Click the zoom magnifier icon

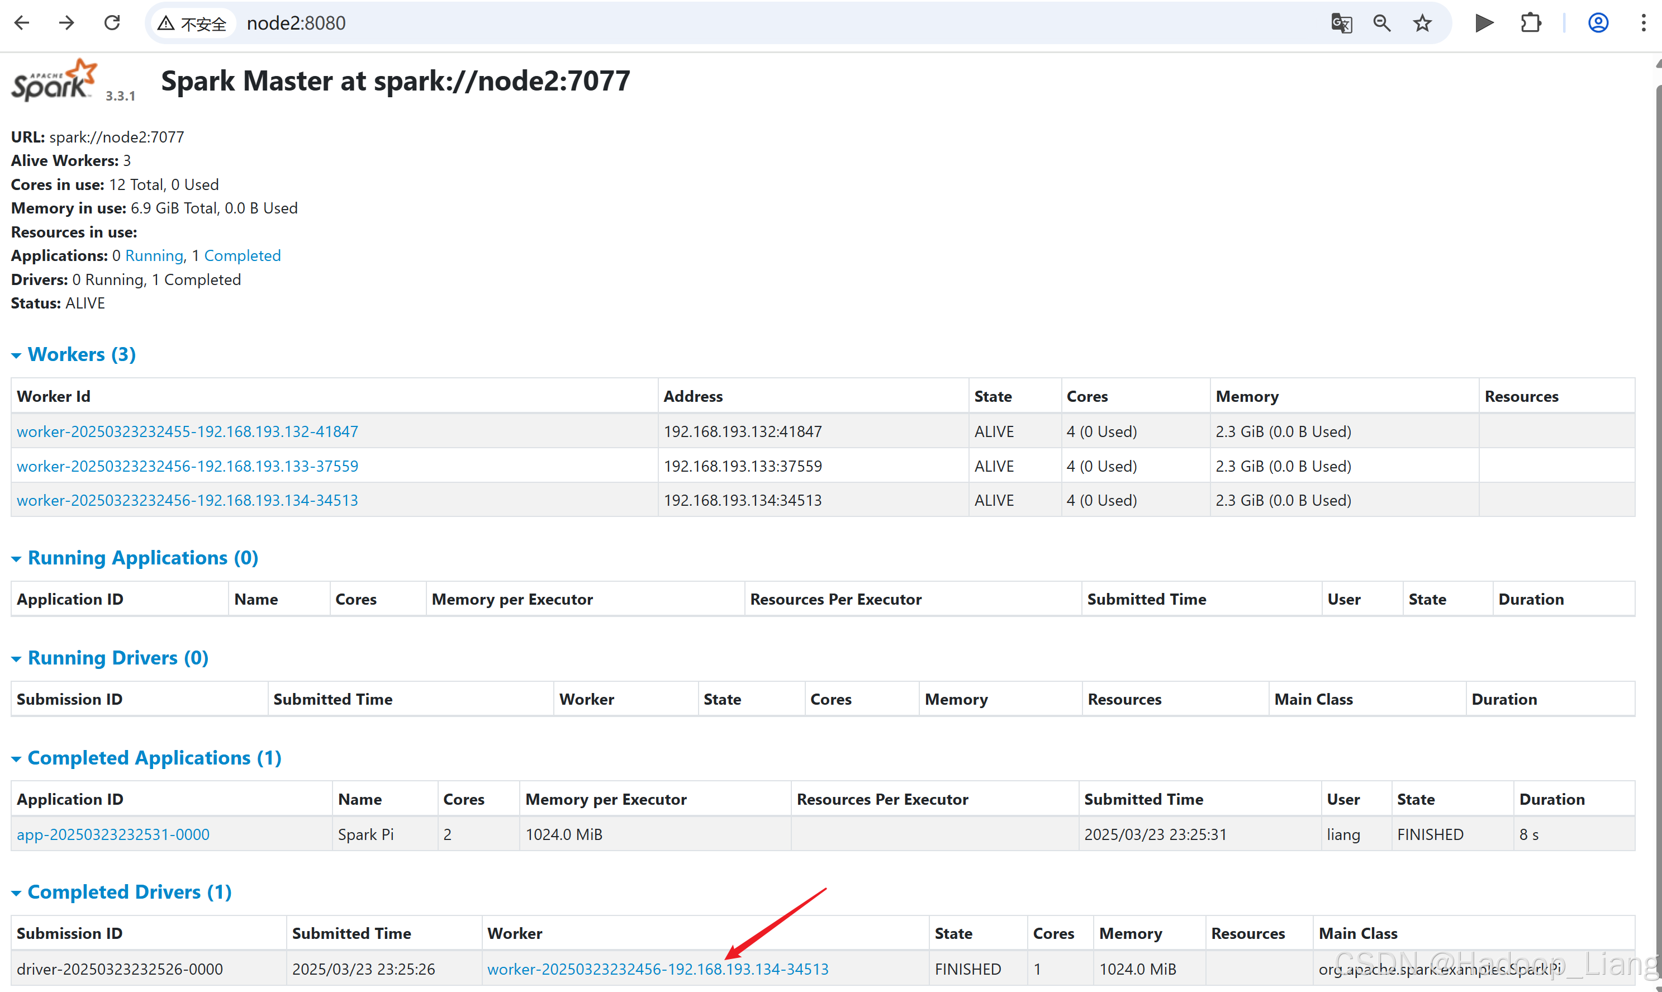(1382, 23)
